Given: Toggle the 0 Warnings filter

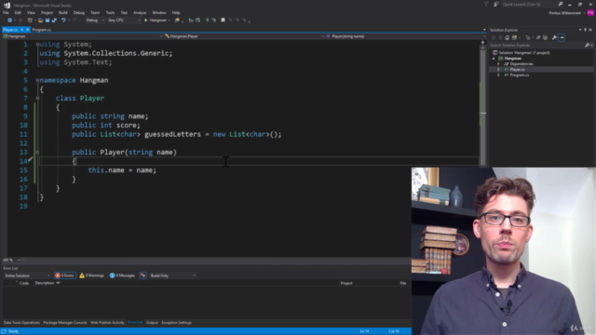Looking at the screenshot, I should coord(91,275).
